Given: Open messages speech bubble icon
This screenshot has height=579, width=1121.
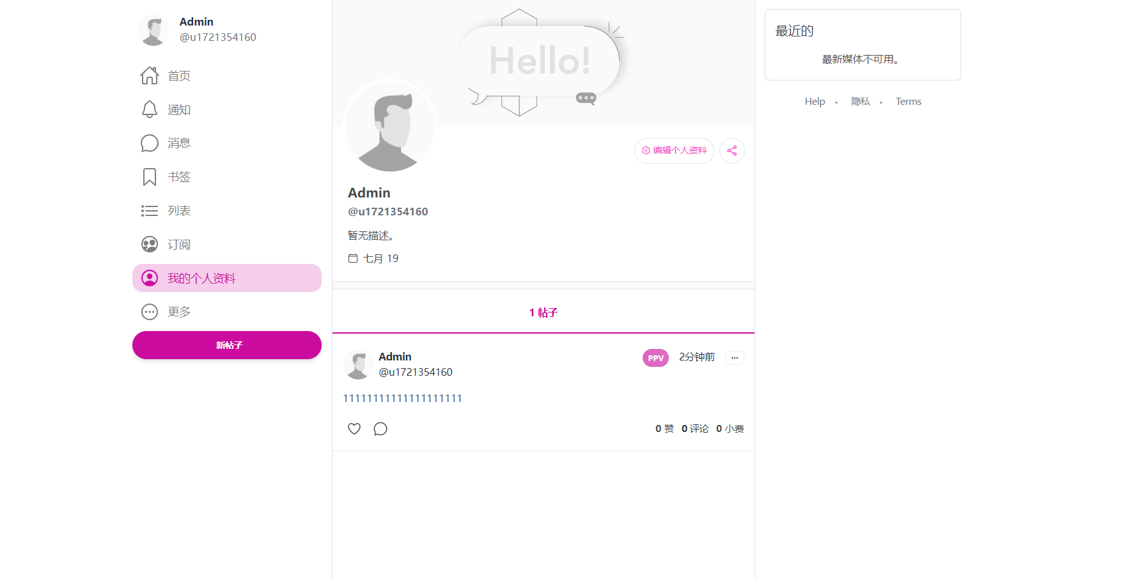Looking at the screenshot, I should point(150,143).
